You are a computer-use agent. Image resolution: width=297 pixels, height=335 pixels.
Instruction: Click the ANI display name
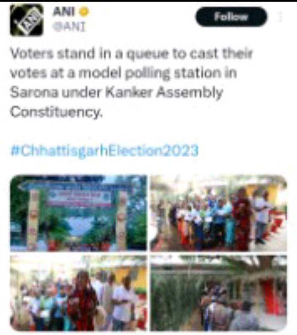click(x=64, y=12)
